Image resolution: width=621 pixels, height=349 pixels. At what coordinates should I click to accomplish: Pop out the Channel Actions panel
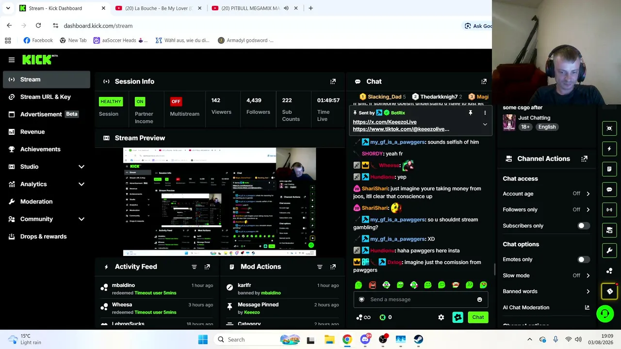pyautogui.click(x=585, y=159)
